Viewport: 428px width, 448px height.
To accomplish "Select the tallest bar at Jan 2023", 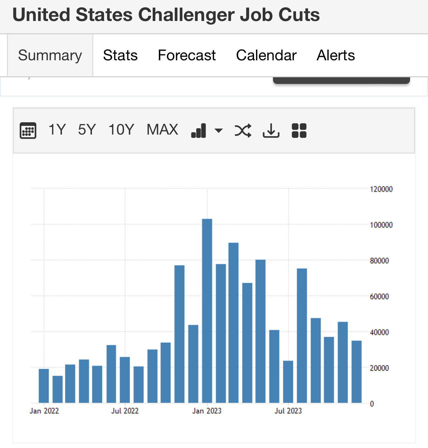I will [207, 311].
